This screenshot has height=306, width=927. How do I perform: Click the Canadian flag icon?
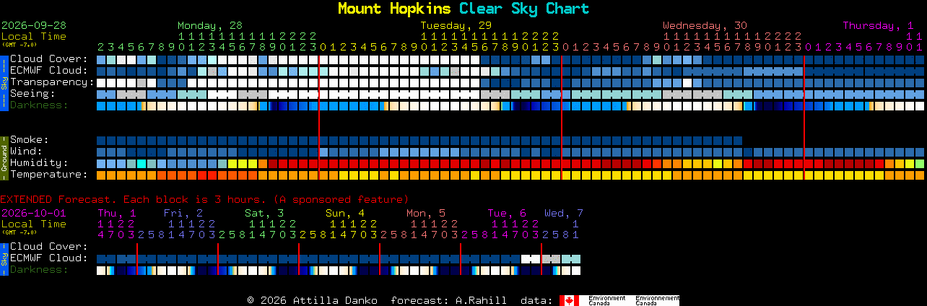click(x=569, y=300)
